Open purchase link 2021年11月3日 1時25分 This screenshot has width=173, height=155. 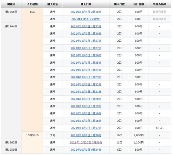click(x=86, y=63)
